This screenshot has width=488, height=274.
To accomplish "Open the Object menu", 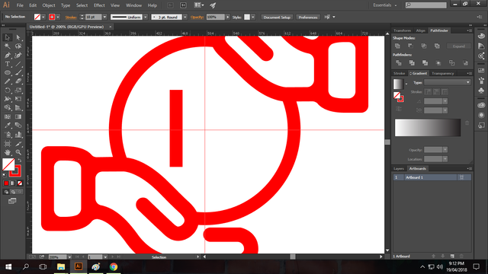I will click(x=49, y=5).
